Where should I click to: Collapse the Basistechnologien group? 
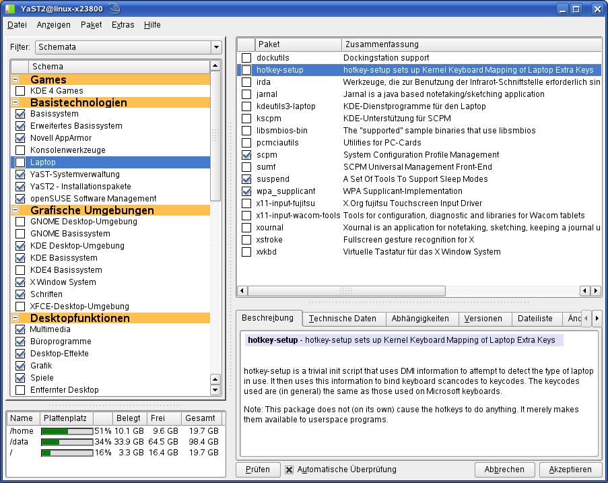(15, 102)
